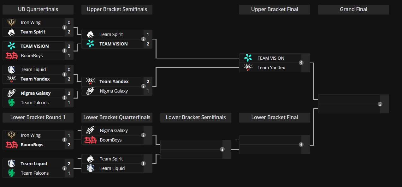Click BoomBoys red logo in Lower Bracket Round 1
This screenshot has height=187, width=402.
click(x=11, y=145)
